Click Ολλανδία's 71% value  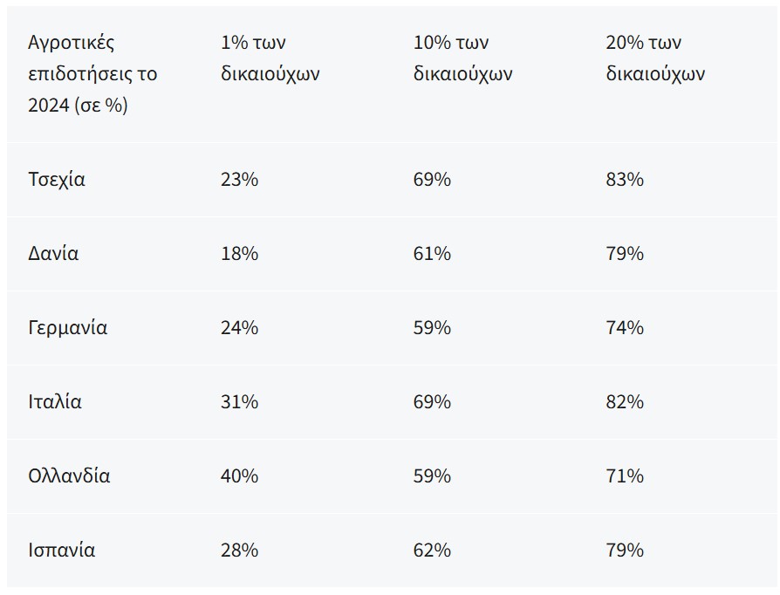click(625, 476)
